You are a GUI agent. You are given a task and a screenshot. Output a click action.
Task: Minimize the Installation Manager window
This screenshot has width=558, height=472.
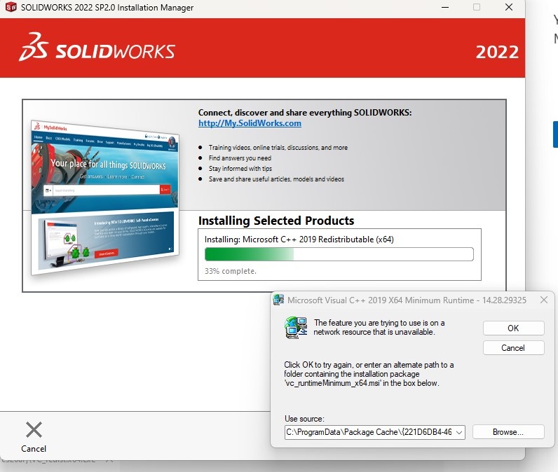click(x=445, y=7)
